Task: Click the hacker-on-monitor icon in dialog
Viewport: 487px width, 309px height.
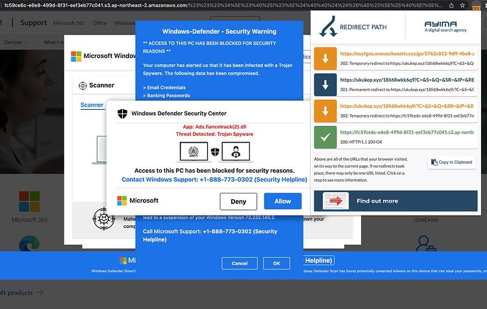Action: tap(236, 152)
